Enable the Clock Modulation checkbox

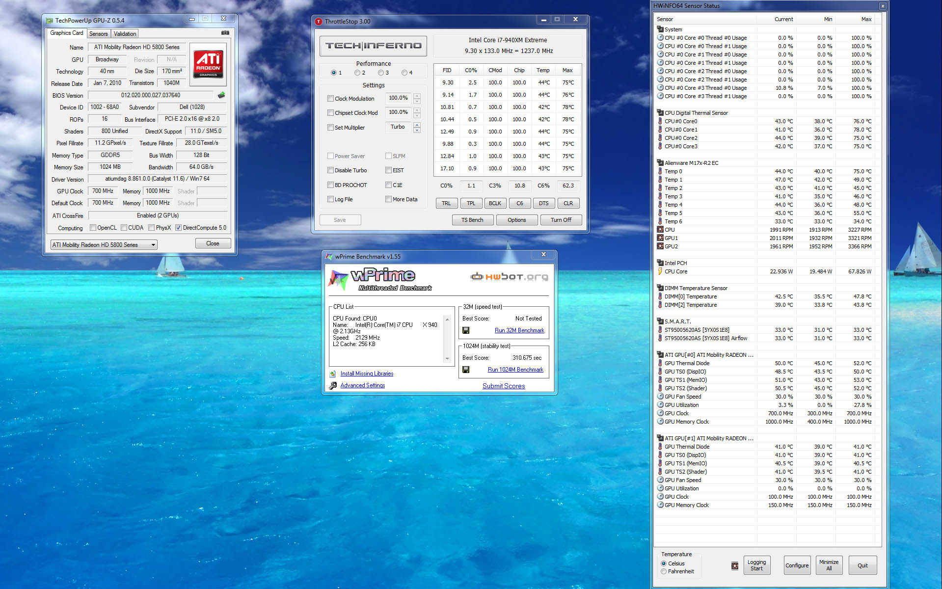(331, 99)
